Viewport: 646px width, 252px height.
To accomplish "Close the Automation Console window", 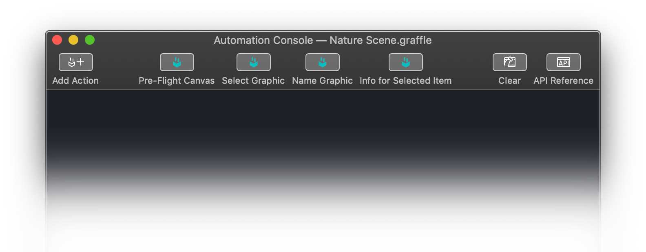I will pos(57,40).
